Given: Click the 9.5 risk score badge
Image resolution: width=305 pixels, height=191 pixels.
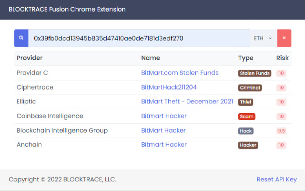Looking at the screenshot, I should (x=281, y=131).
